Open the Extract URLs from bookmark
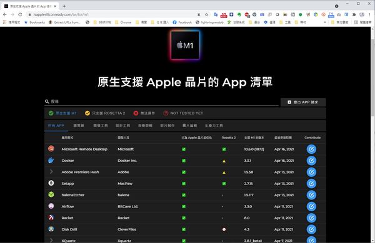The height and width of the screenshot is (243, 375). (64, 22)
